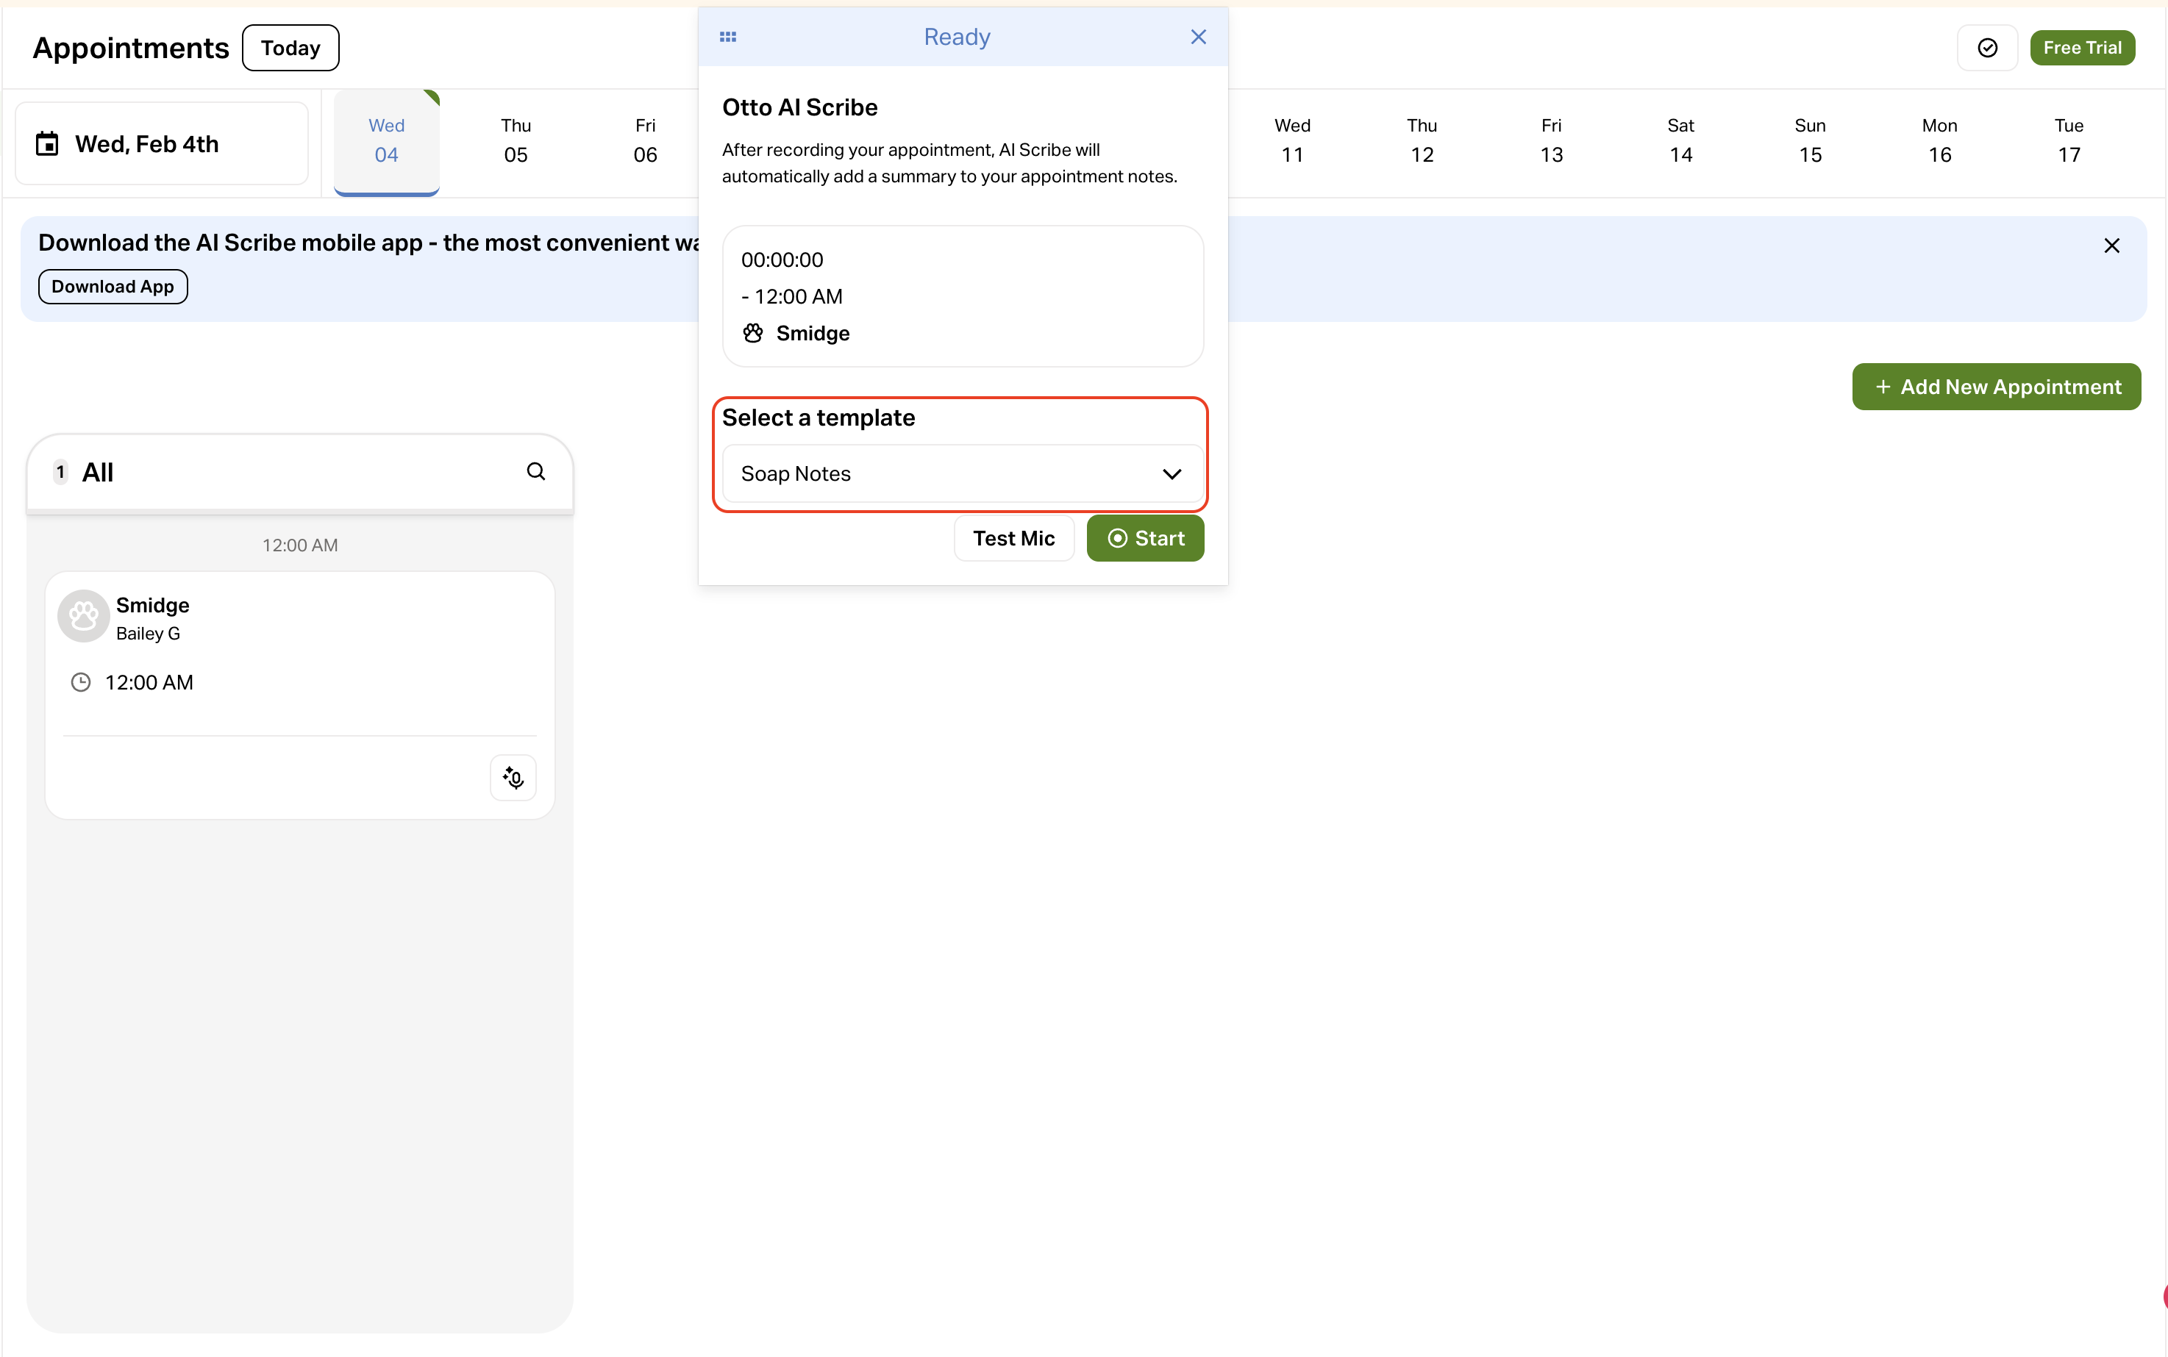Viewport: 2168px width, 1357px height.
Task: Click the grid drag handle on Scribe panel
Action: pyautogui.click(x=728, y=37)
